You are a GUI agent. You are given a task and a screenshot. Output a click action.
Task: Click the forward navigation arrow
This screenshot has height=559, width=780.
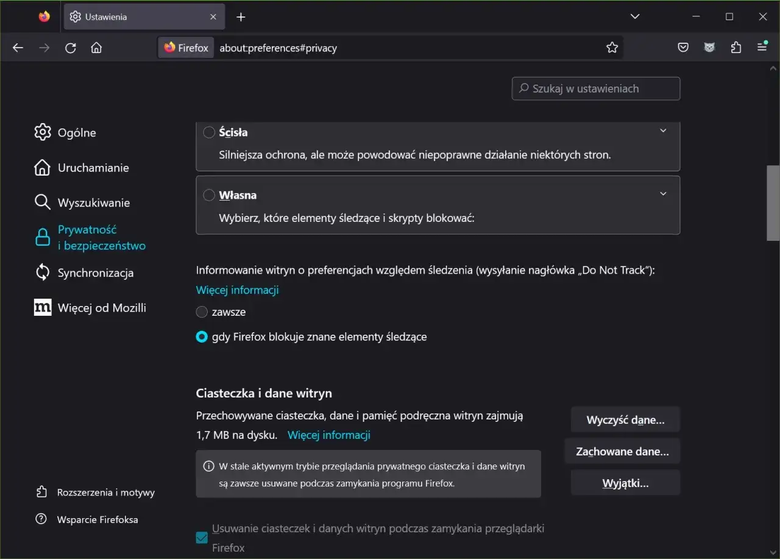[44, 48]
